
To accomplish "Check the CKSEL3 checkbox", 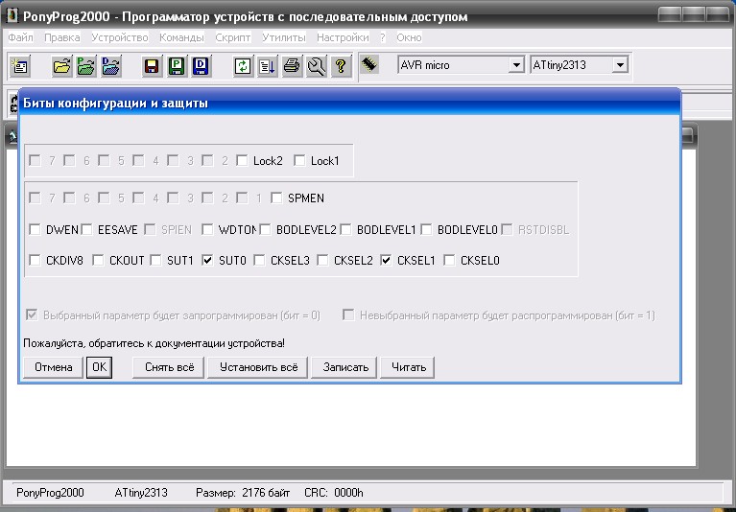I will (260, 260).
